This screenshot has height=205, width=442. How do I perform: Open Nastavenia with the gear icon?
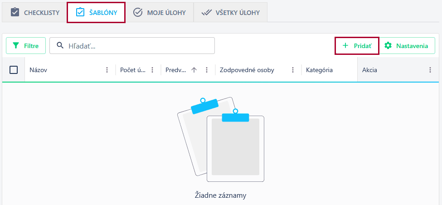[407, 46]
